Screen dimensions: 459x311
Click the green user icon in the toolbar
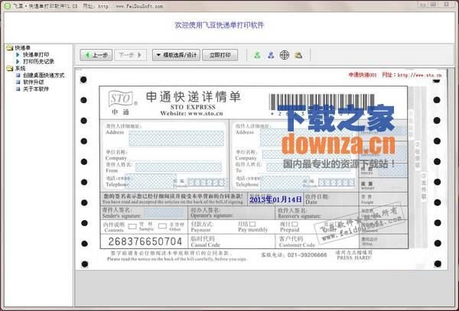point(257,55)
